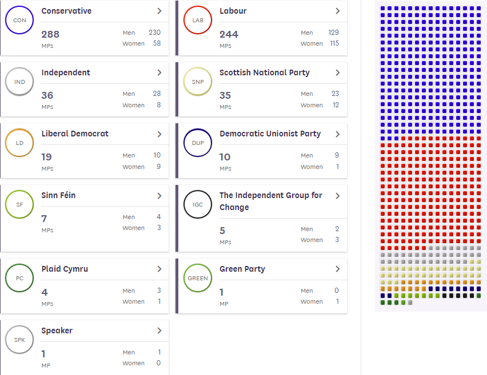Click the LAB party circle badge
487x375 pixels.
(198, 21)
